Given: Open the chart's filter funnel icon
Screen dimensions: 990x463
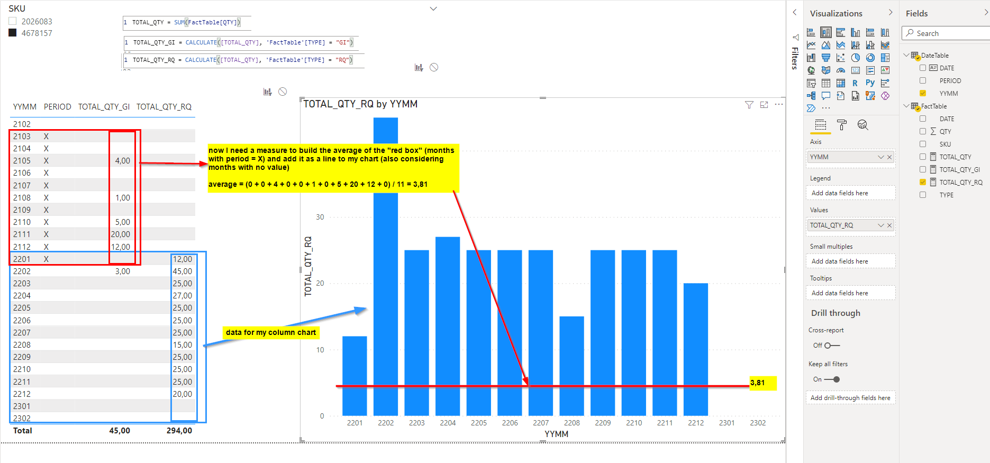Looking at the screenshot, I should pyautogui.click(x=749, y=105).
